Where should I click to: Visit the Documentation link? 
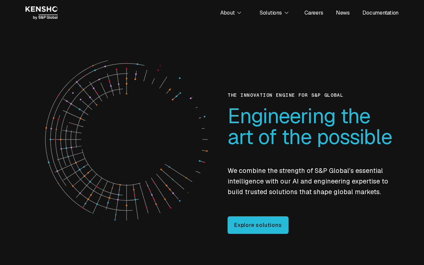click(380, 13)
